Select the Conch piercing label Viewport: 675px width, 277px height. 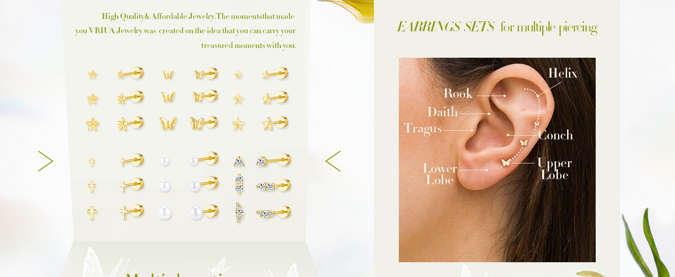(556, 135)
